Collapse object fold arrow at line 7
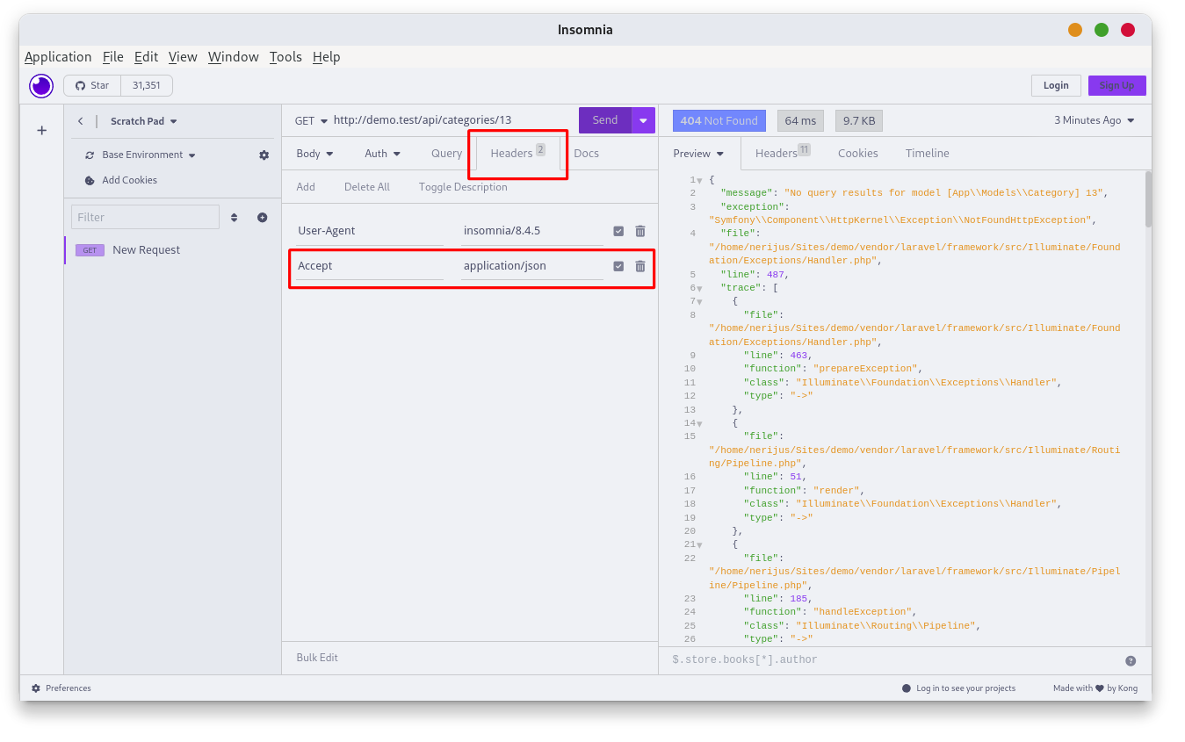 (x=699, y=301)
